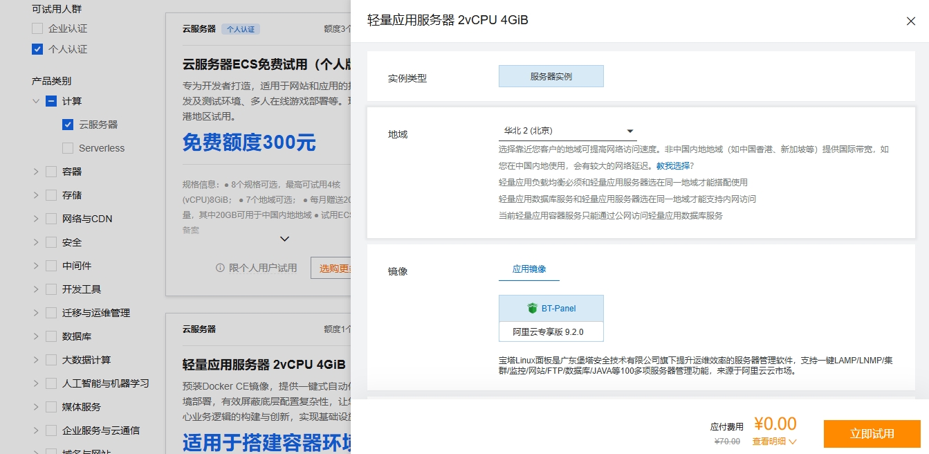Select 服务器实例 instance type
The width and height of the screenshot is (929, 454).
click(x=551, y=76)
